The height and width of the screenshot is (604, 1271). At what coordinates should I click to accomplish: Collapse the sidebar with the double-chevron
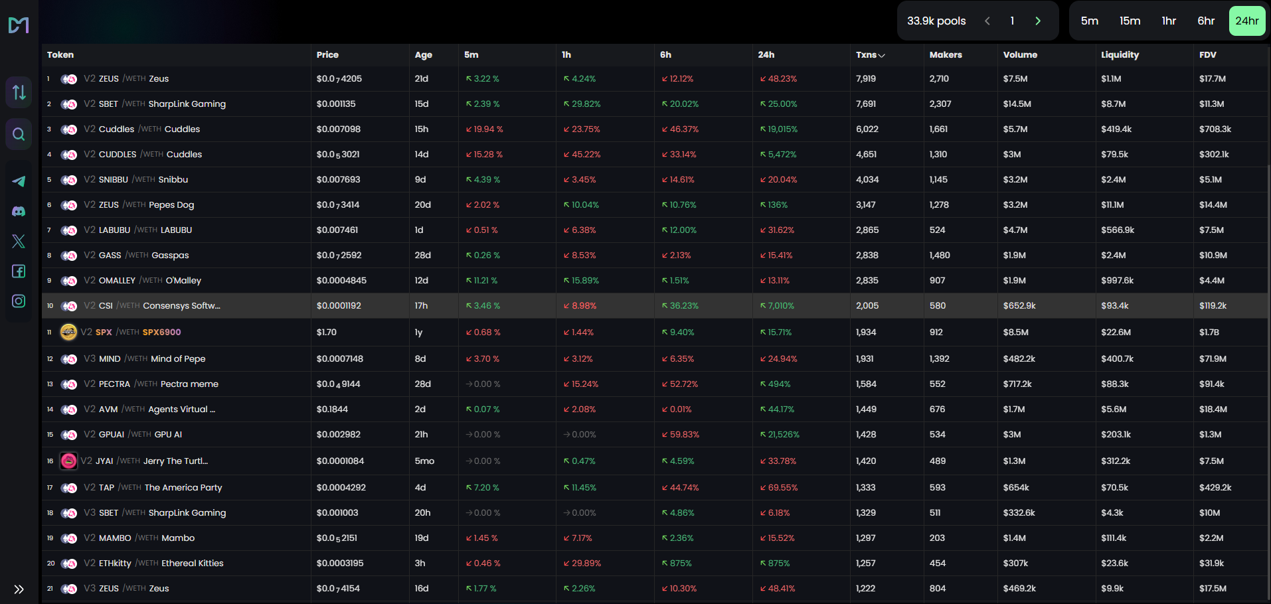[19, 589]
